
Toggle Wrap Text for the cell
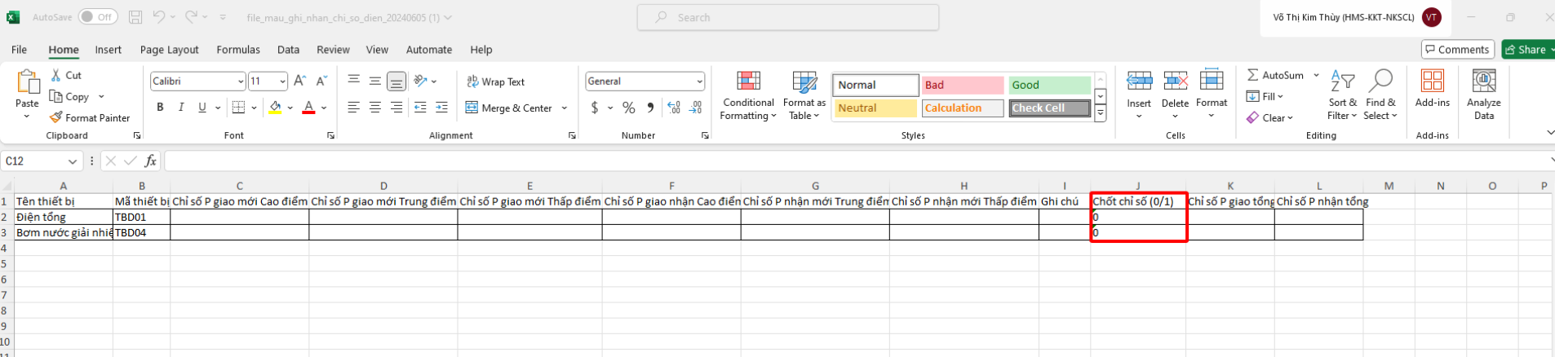[495, 82]
